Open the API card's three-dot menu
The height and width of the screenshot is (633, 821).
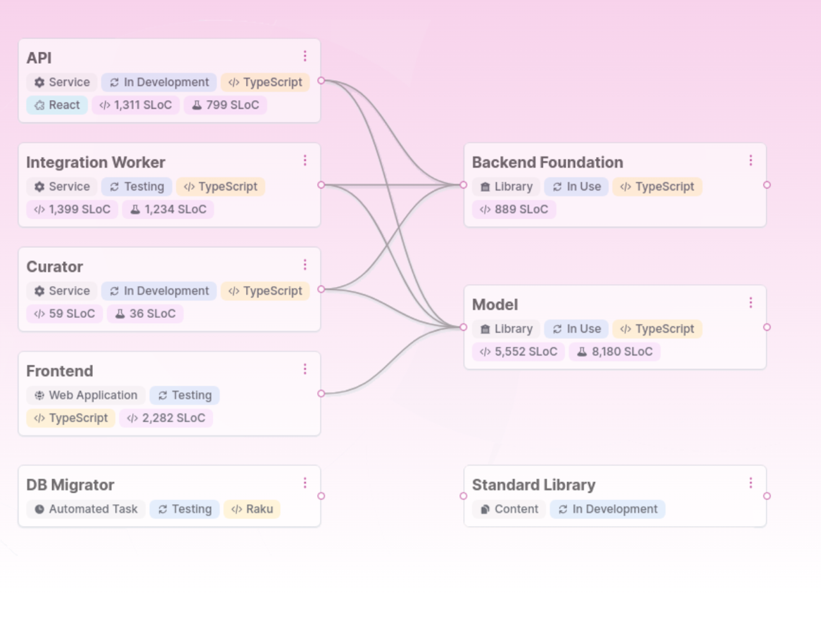click(305, 56)
